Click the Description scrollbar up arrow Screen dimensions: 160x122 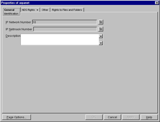tap(101, 36)
